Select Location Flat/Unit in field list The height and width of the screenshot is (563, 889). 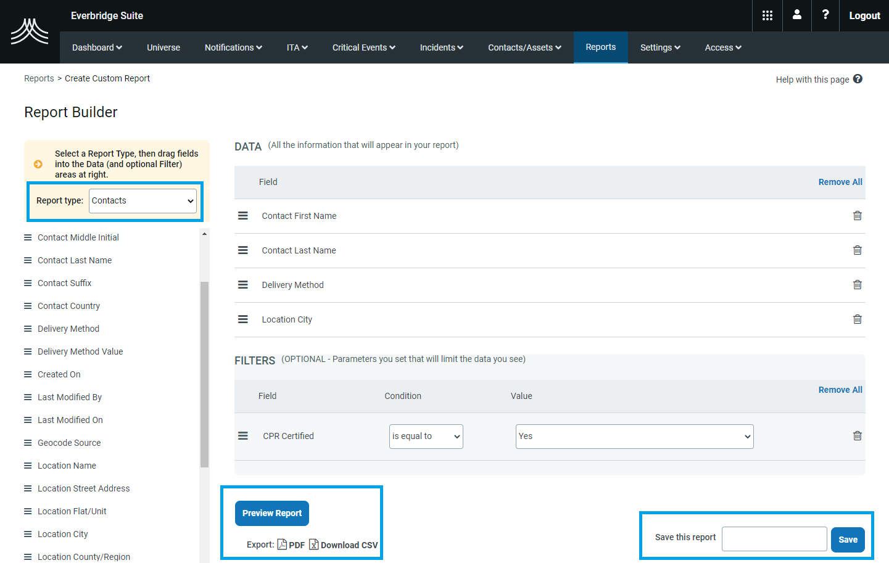72,511
